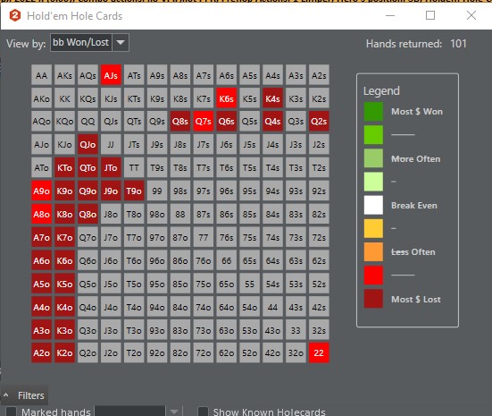Select the pocket 22 cell
The image size is (492, 416).
point(319,352)
